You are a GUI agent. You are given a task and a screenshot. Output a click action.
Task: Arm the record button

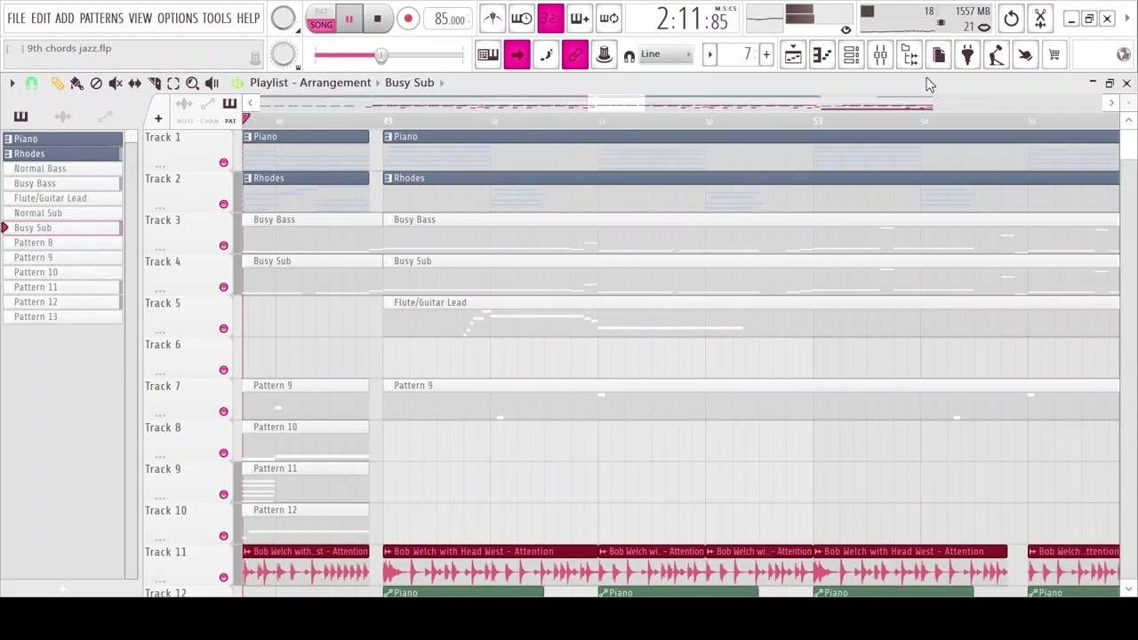(x=407, y=19)
